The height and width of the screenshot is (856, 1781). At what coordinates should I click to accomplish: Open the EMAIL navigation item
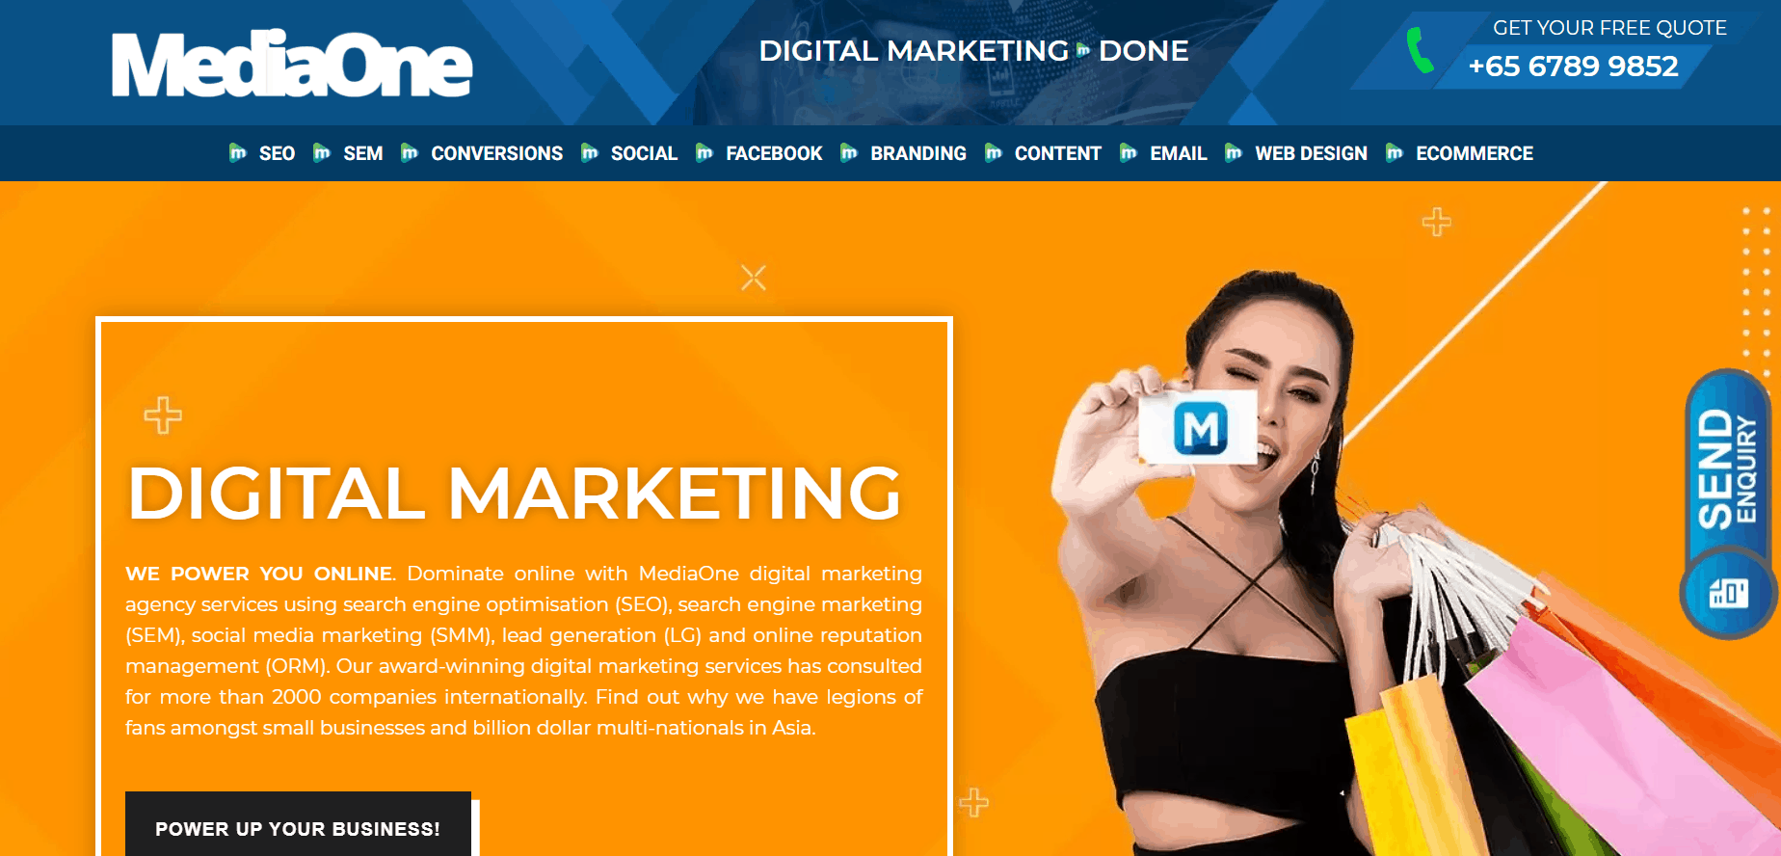click(x=1179, y=153)
